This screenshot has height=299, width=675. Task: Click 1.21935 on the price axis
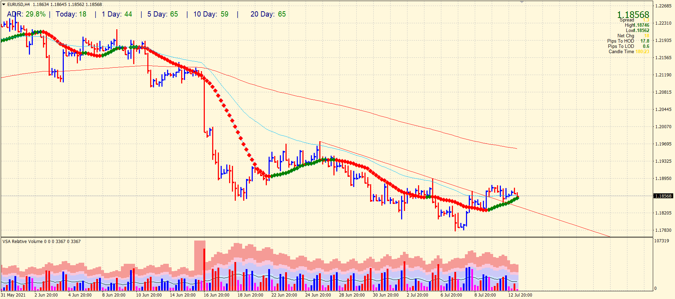pyautogui.click(x=663, y=41)
